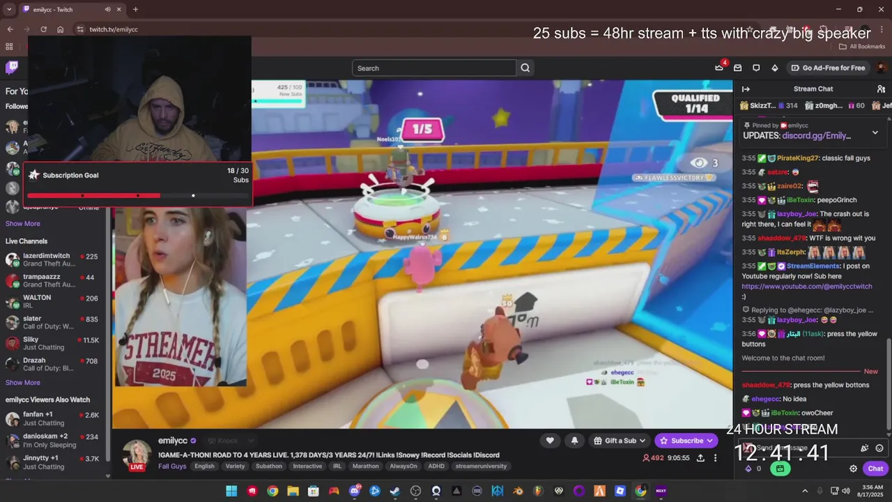View site information icon in address bar

tap(79, 29)
